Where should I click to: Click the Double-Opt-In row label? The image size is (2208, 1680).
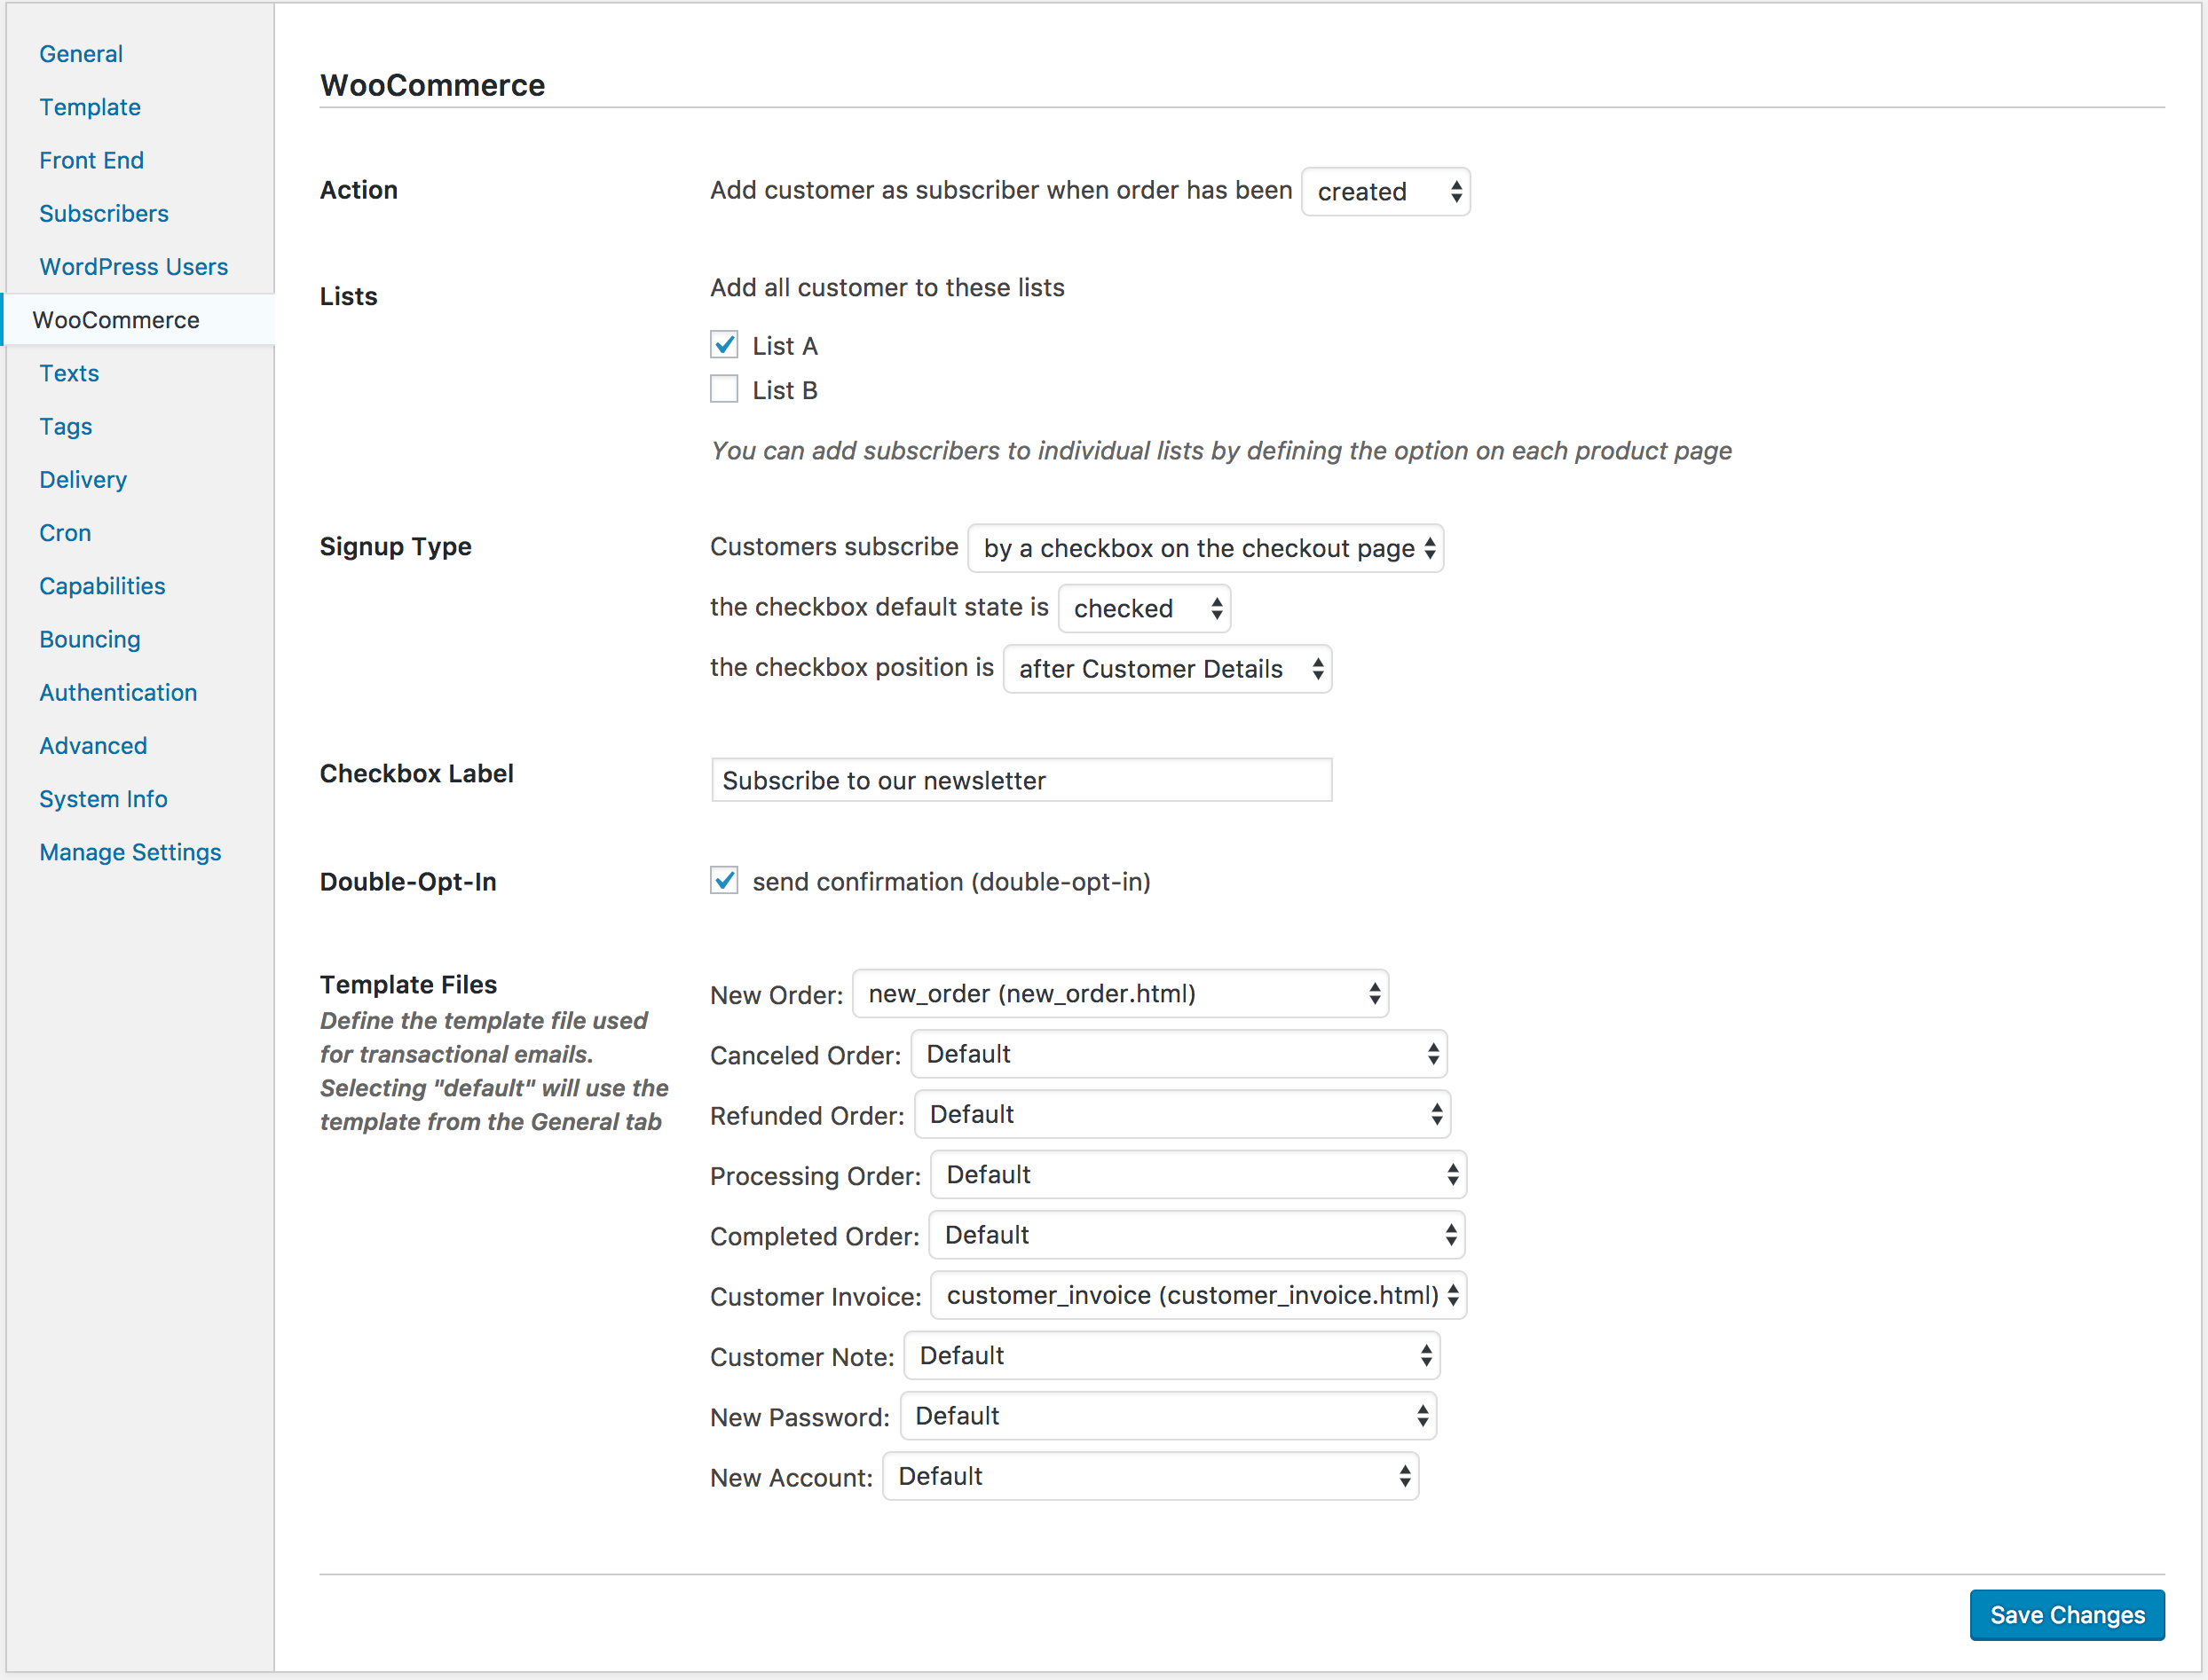[408, 882]
